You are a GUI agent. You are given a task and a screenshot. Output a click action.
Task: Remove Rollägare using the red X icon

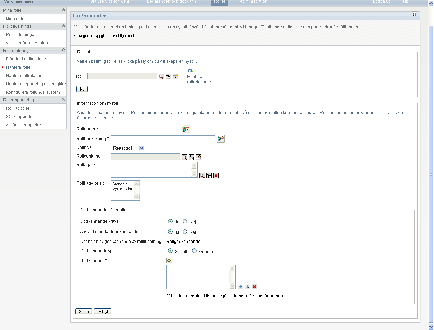pos(216,176)
